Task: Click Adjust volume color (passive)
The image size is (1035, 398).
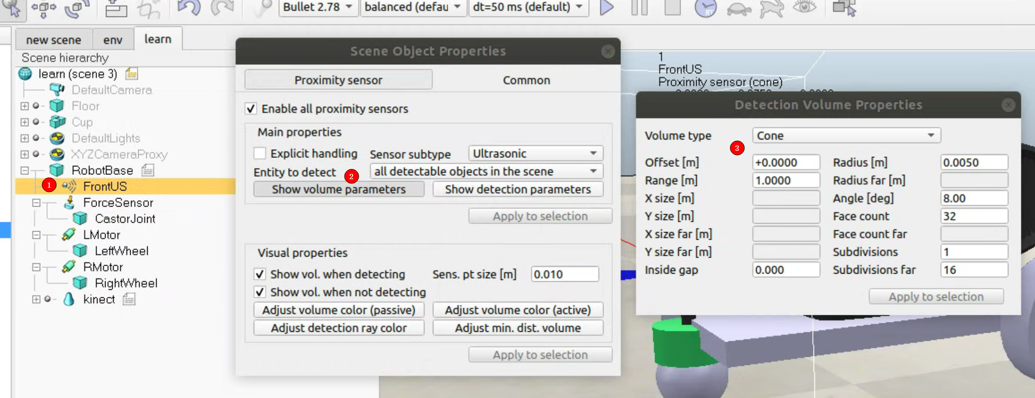Action: pyautogui.click(x=339, y=310)
